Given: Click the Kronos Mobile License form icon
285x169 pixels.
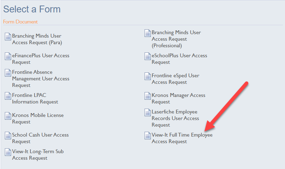Looking at the screenshot, I should coord(8,116).
